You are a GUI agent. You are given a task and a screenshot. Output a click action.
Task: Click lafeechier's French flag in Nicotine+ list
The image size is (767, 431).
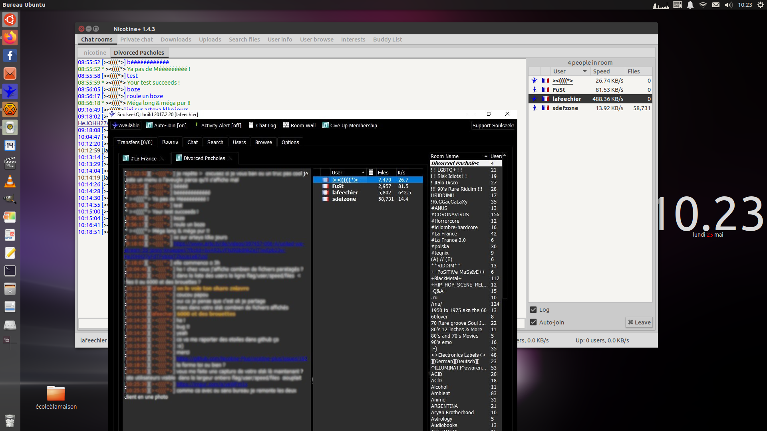coord(546,99)
